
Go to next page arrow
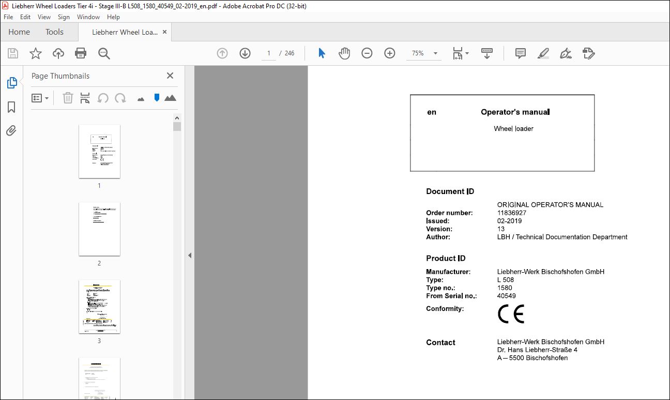(x=245, y=53)
